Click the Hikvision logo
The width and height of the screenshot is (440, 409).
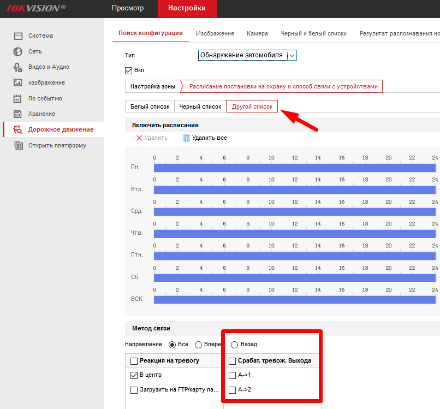coord(36,8)
